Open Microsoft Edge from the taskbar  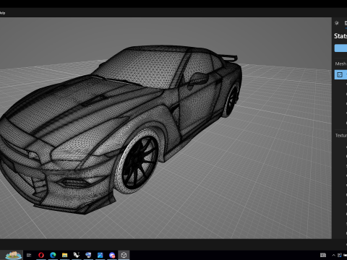[x=53, y=255]
